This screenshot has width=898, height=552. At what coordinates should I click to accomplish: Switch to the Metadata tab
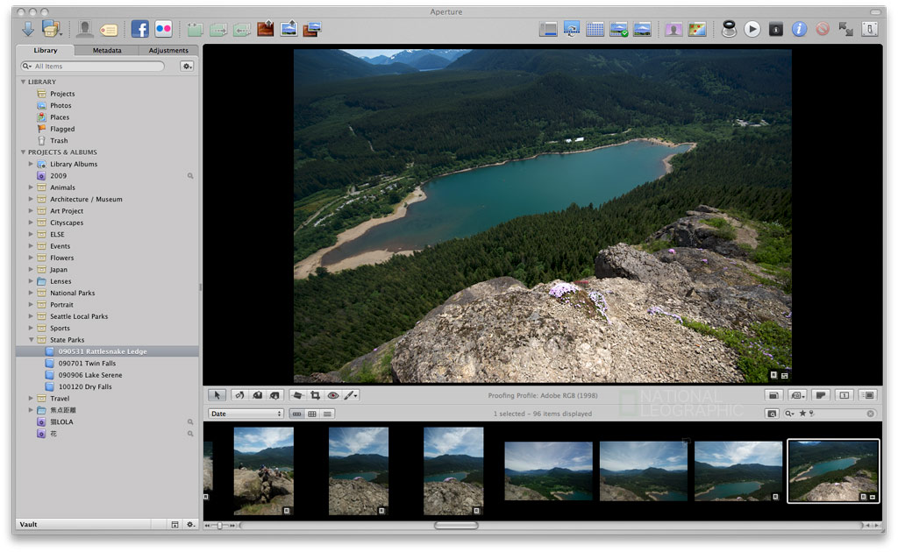[x=107, y=50]
